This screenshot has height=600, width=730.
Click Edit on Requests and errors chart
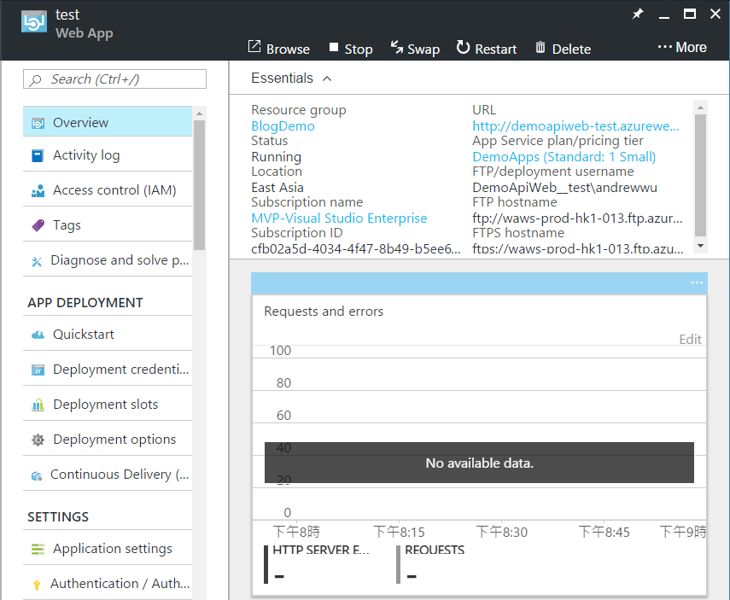point(690,340)
